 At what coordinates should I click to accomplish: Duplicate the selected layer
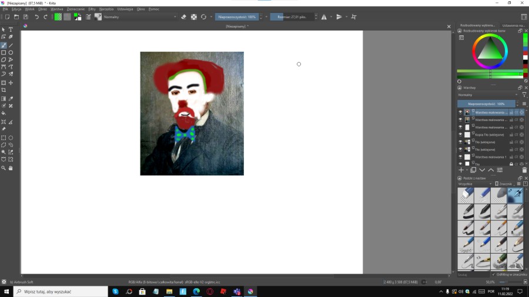(x=473, y=170)
